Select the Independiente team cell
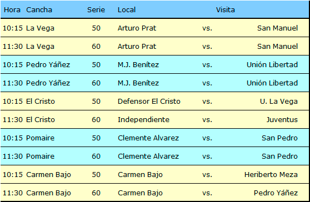The image size is (310, 202). pos(143,120)
